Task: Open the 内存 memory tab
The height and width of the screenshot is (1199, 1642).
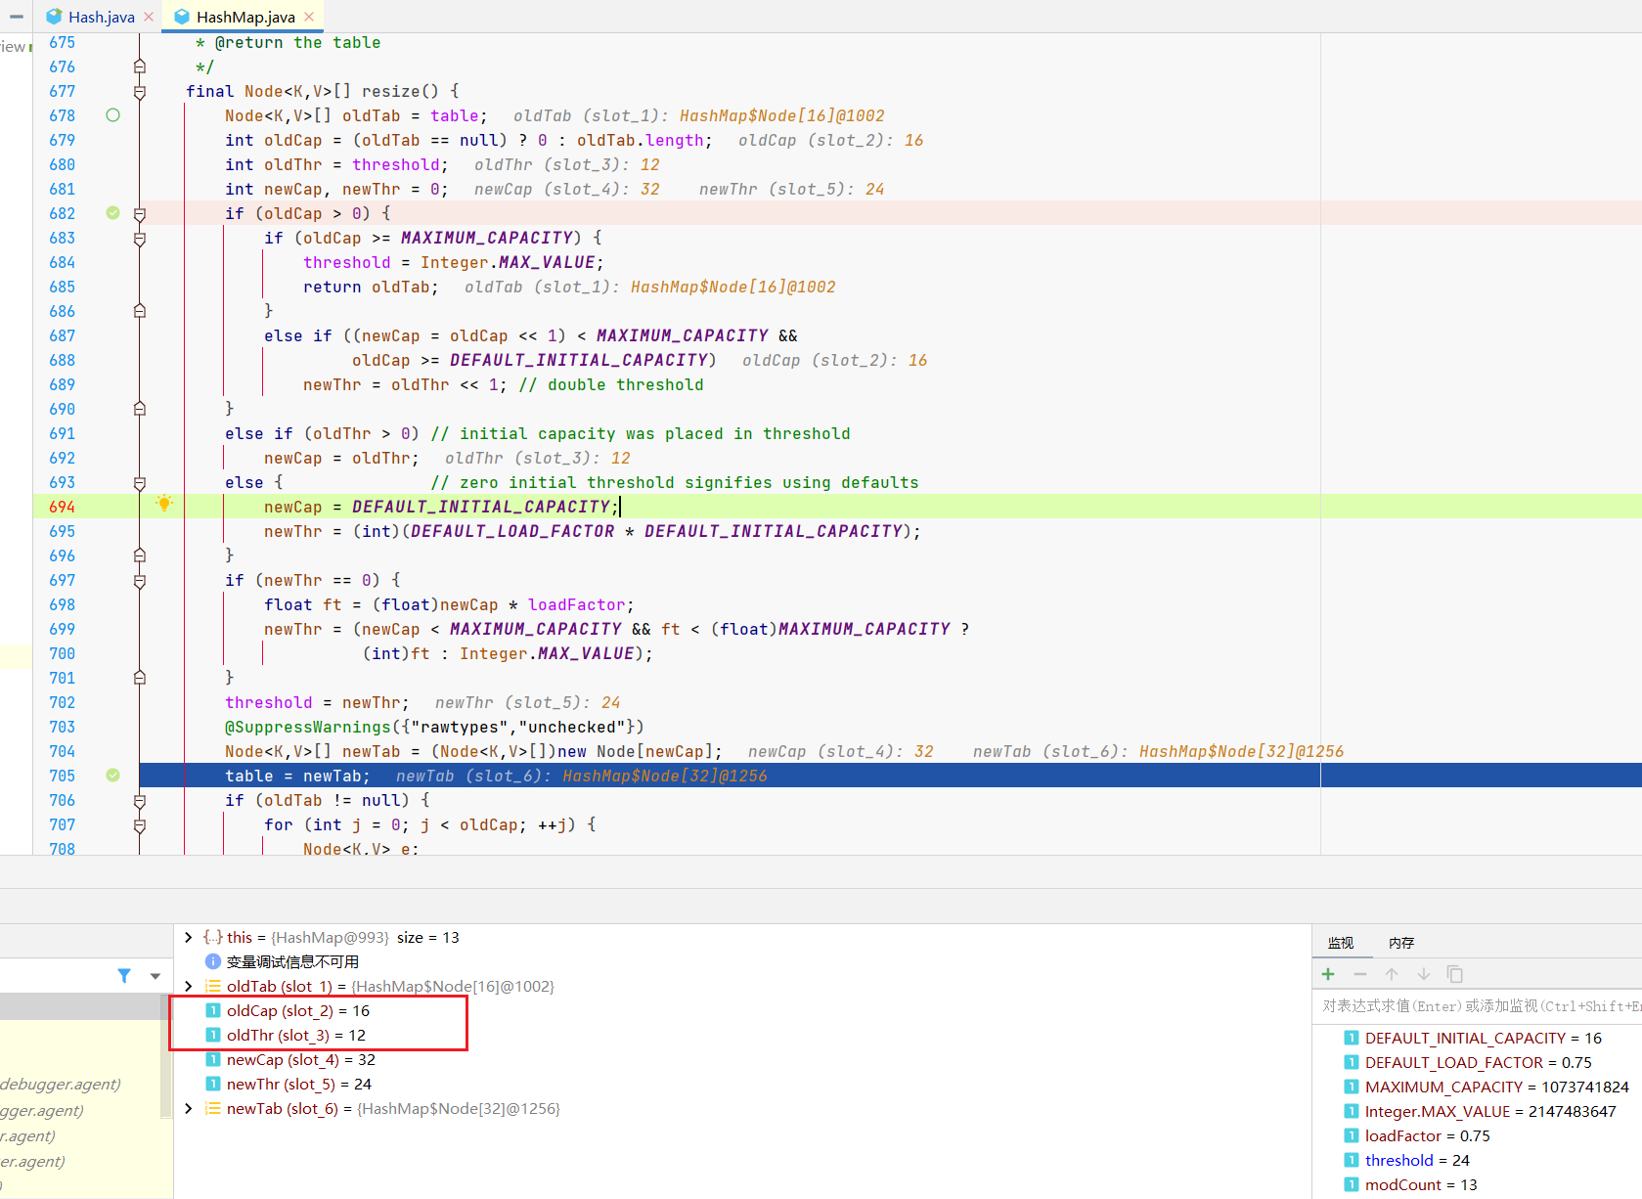Action: tap(1401, 943)
